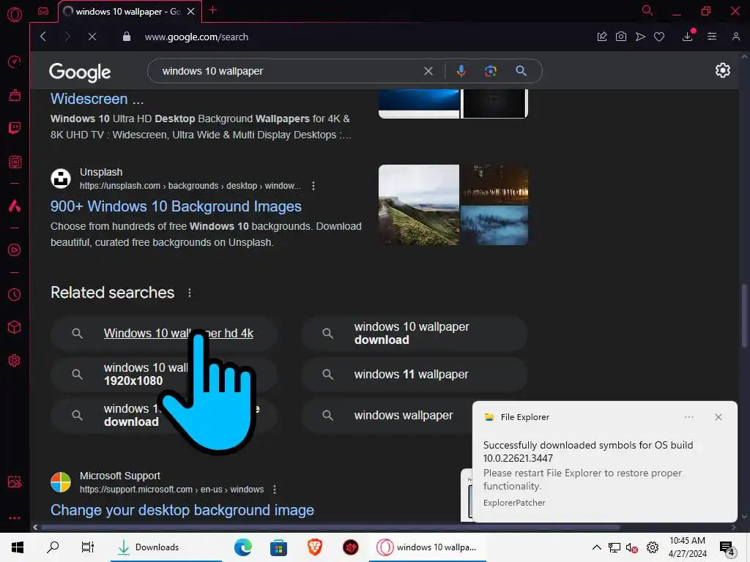Click the site security padlock icon
750x562 pixels.
coord(127,37)
